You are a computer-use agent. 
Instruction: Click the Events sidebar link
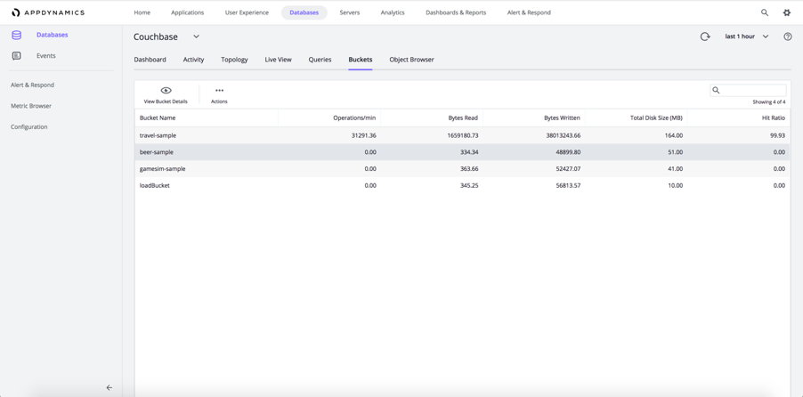click(46, 56)
